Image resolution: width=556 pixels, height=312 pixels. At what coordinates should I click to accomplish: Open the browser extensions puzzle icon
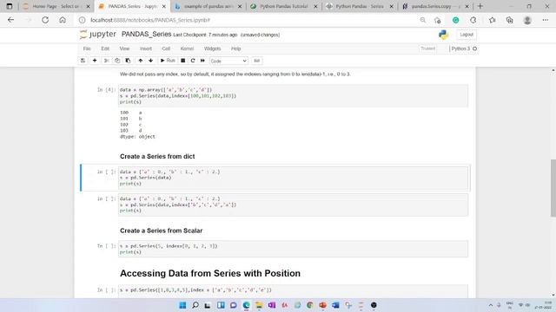(473, 20)
